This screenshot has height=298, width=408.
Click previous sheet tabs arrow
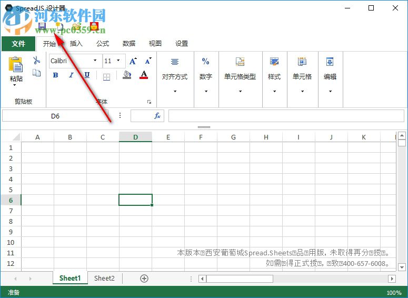click(x=15, y=279)
